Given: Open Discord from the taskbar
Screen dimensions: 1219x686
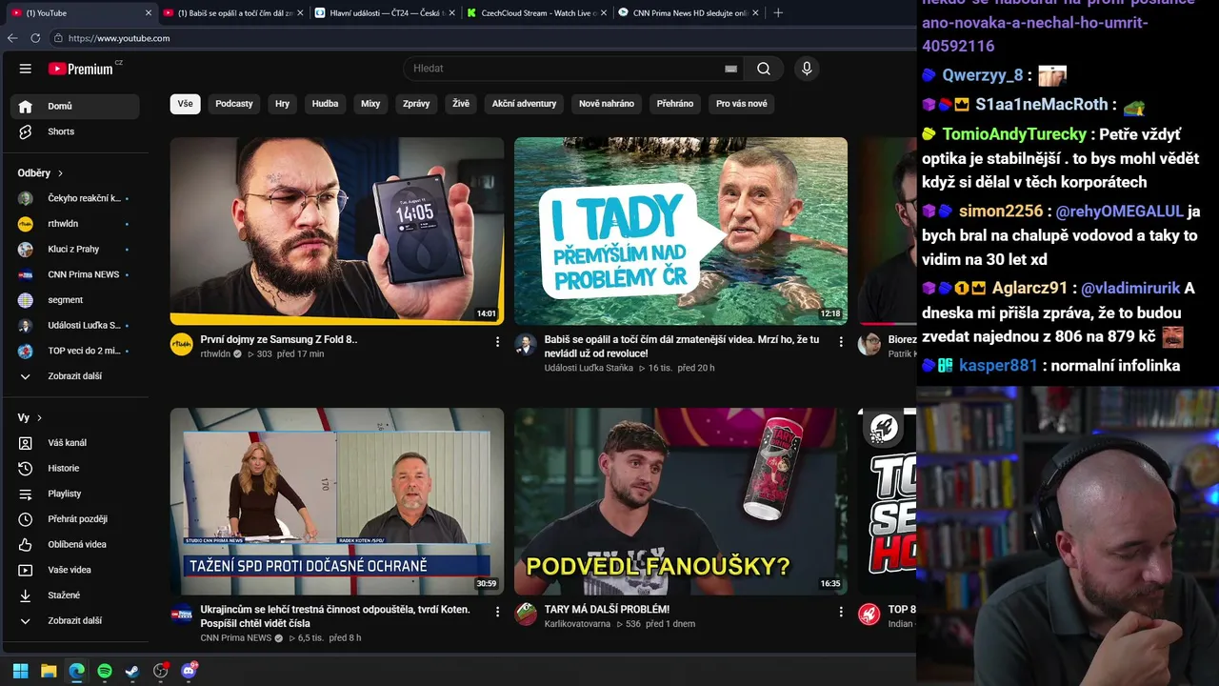Looking at the screenshot, I should [x=189, y=671].
